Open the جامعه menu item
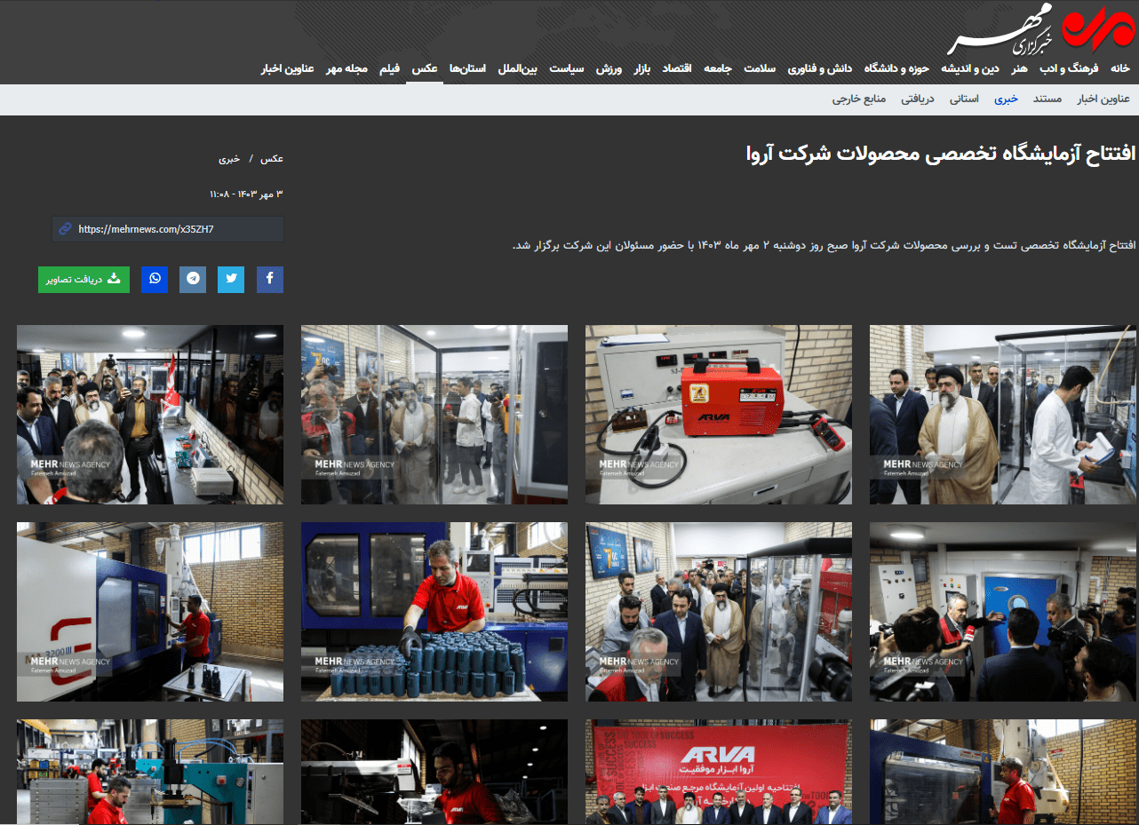 (718, 68)
